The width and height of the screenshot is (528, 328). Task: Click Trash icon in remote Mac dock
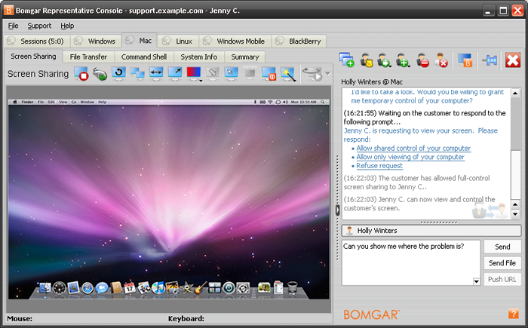(293, 288)
